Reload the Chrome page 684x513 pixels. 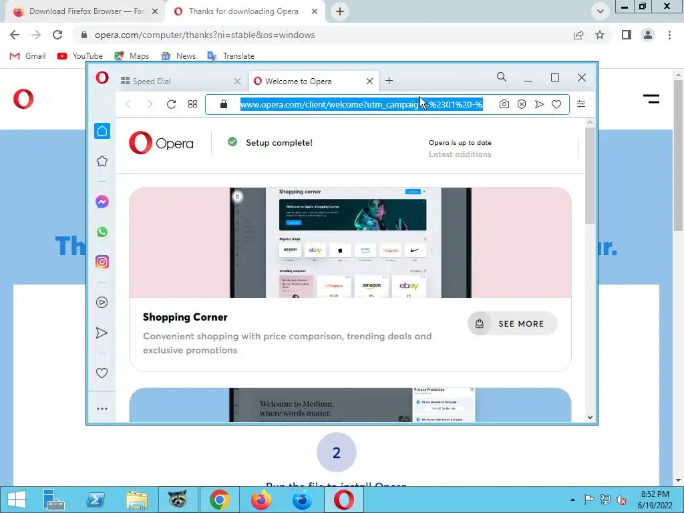click(57, 35)
